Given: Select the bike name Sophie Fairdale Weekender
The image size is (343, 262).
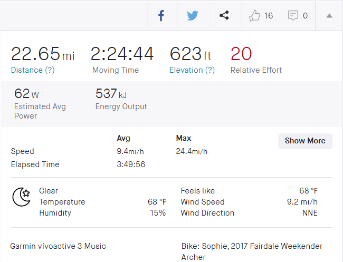Looking at the screenshot, I should coord(252,246).
